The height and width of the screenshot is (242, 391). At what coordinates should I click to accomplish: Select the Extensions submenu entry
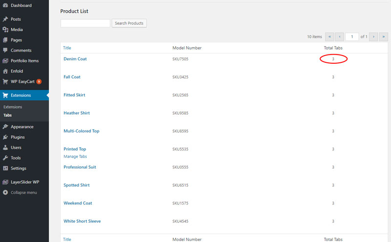13,107
